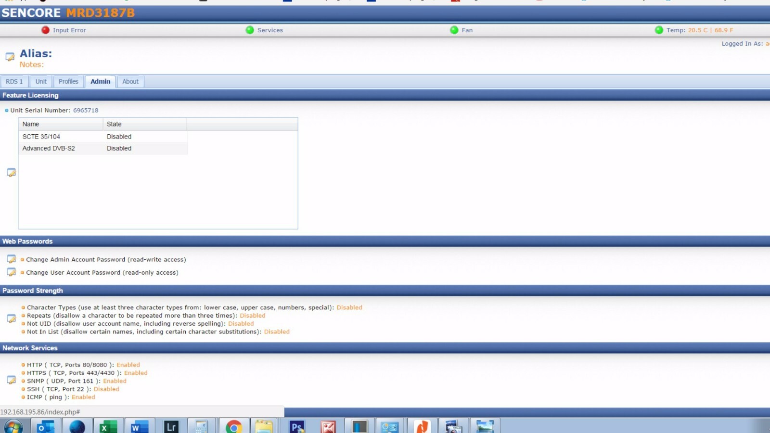Screen dimensions: 770x433
Task: Open the Windows Start menu
Action: click(13, 426)
